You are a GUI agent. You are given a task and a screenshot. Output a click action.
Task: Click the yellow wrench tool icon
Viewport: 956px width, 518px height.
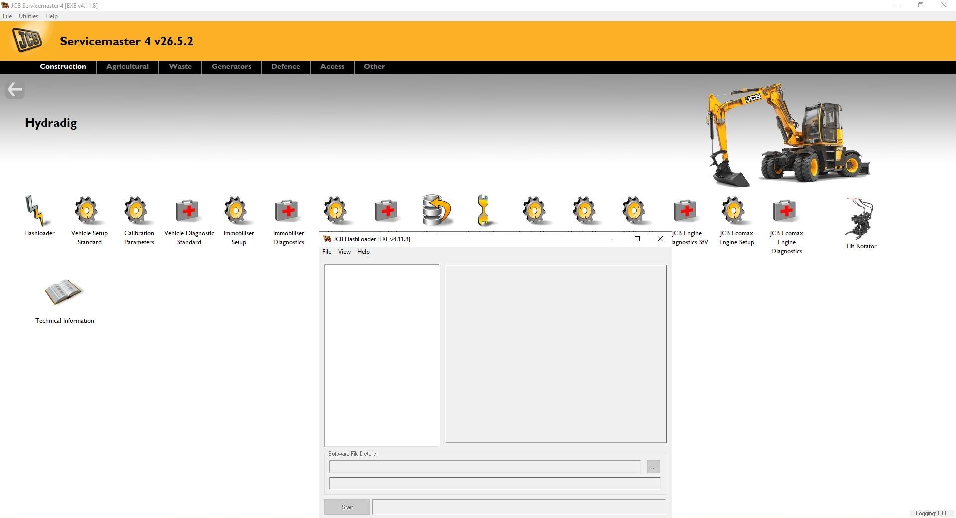pos(483,210)
